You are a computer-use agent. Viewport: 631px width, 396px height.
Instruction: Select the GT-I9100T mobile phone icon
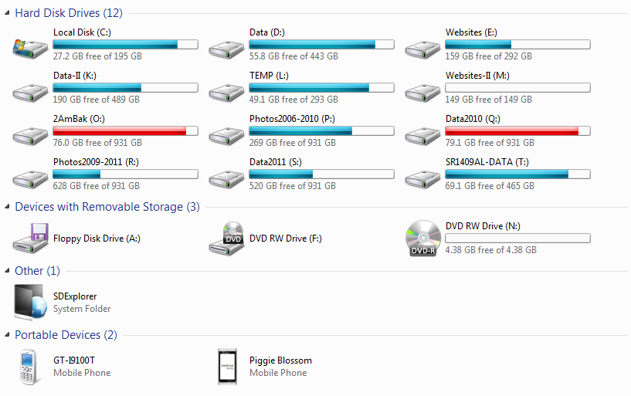click(29, 366)
